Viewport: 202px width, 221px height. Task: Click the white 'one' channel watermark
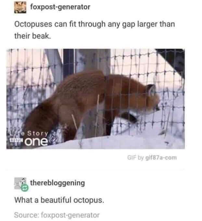pos(36,142)
